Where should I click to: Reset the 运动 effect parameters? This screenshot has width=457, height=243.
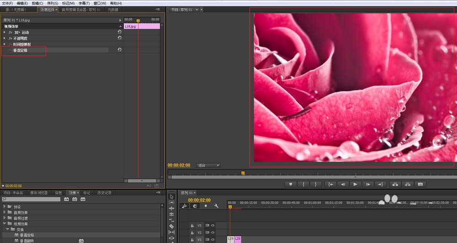(119, 32)
